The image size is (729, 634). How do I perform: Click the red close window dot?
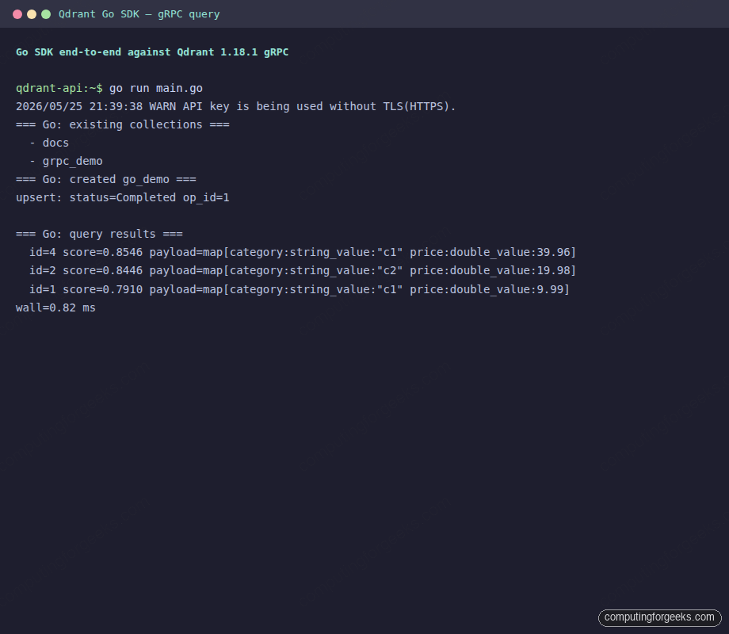click(17, 14)
